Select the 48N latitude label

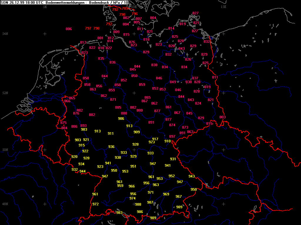pyautogui.click(x=5, y=204)
